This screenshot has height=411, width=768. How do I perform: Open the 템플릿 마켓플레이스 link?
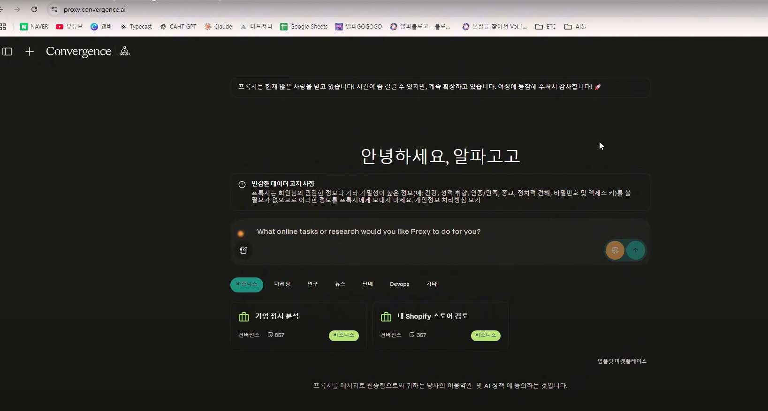(622, 361)
